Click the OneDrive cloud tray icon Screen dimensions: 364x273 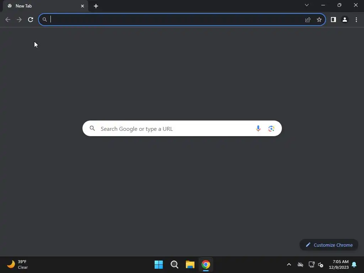tap(300, 264)
